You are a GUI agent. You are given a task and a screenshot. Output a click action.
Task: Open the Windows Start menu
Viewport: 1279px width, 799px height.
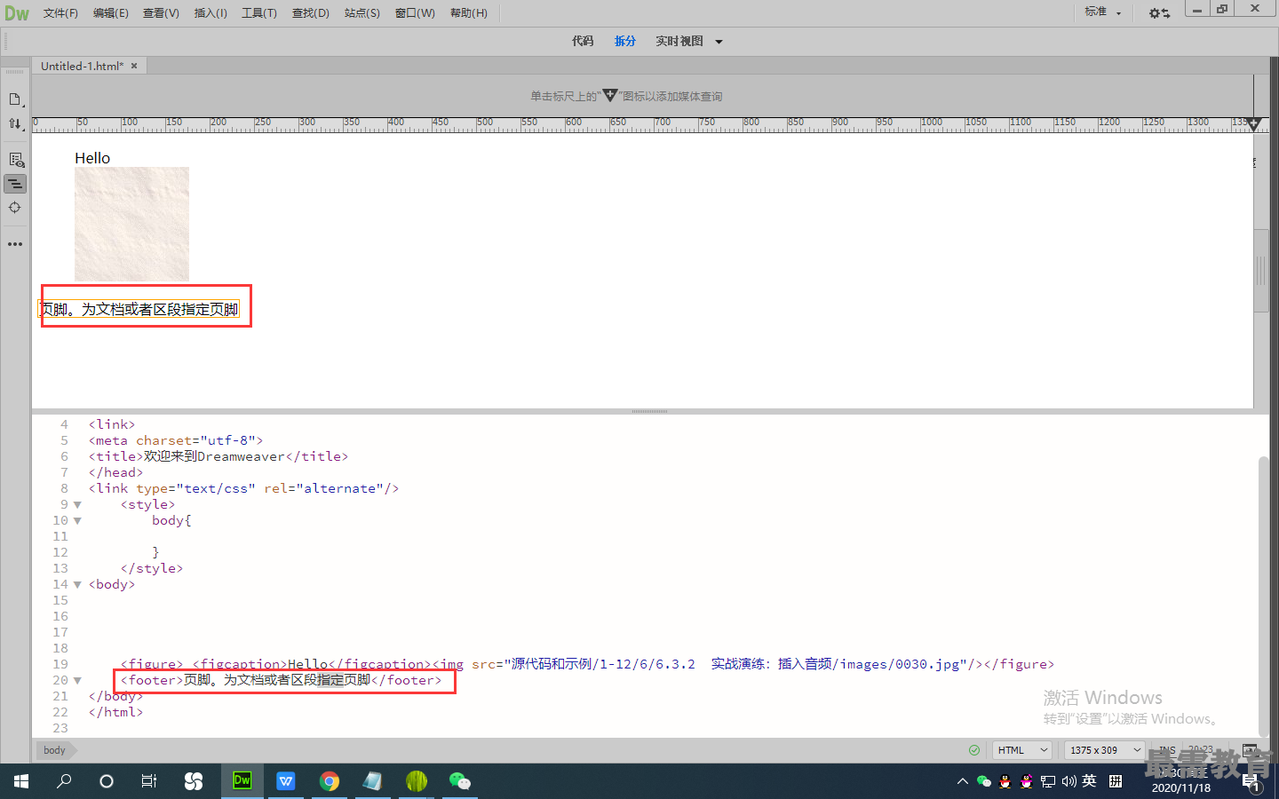coord(21,781)
